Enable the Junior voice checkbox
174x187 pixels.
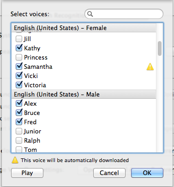(x=19, y=131)
